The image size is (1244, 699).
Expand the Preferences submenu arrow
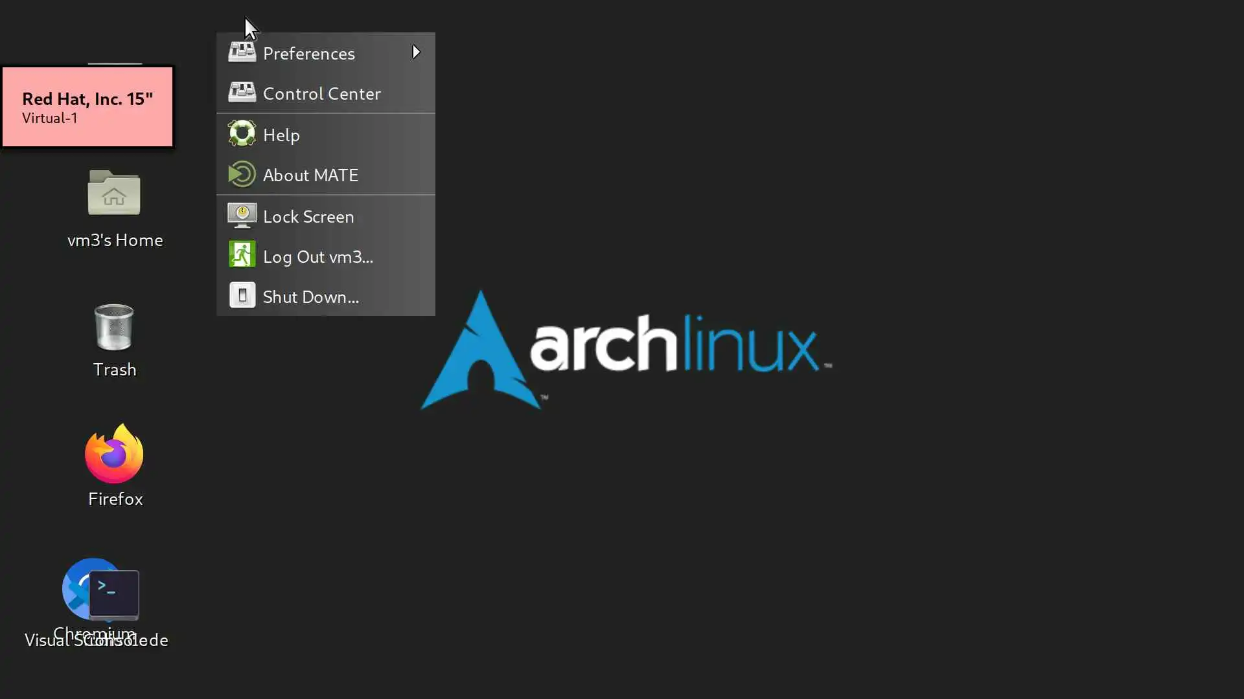[x=416, y=52]
